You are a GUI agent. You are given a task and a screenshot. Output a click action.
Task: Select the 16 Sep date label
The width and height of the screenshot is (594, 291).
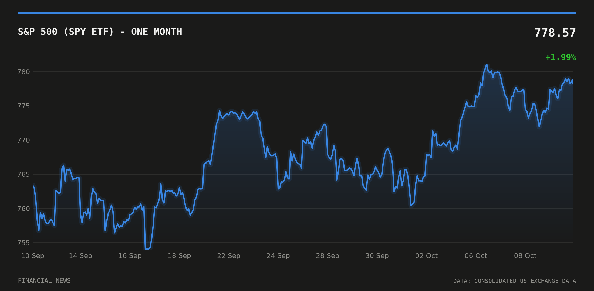coord(130,256)
